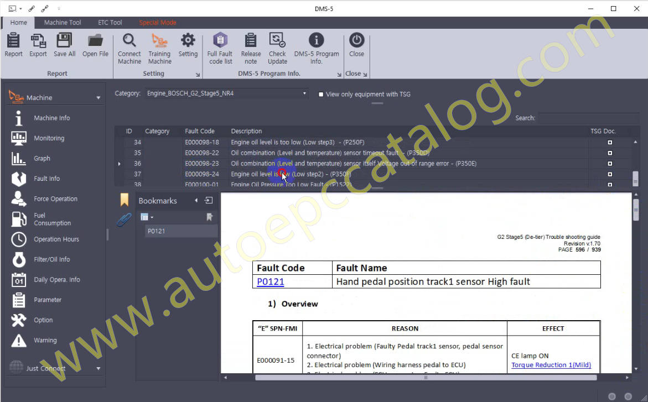Click the horizontal scrollbar of the document viewer
The image size is (648, 402).
(425, 378)
